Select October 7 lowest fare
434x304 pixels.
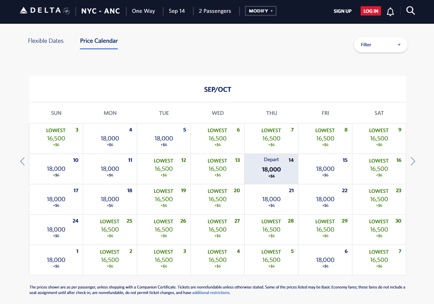pyautogui.click(x=379, y=260)
